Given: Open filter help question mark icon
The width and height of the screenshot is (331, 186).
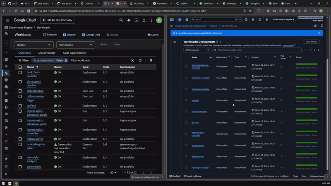Looking at the screenshot, I should coord(140,60).
